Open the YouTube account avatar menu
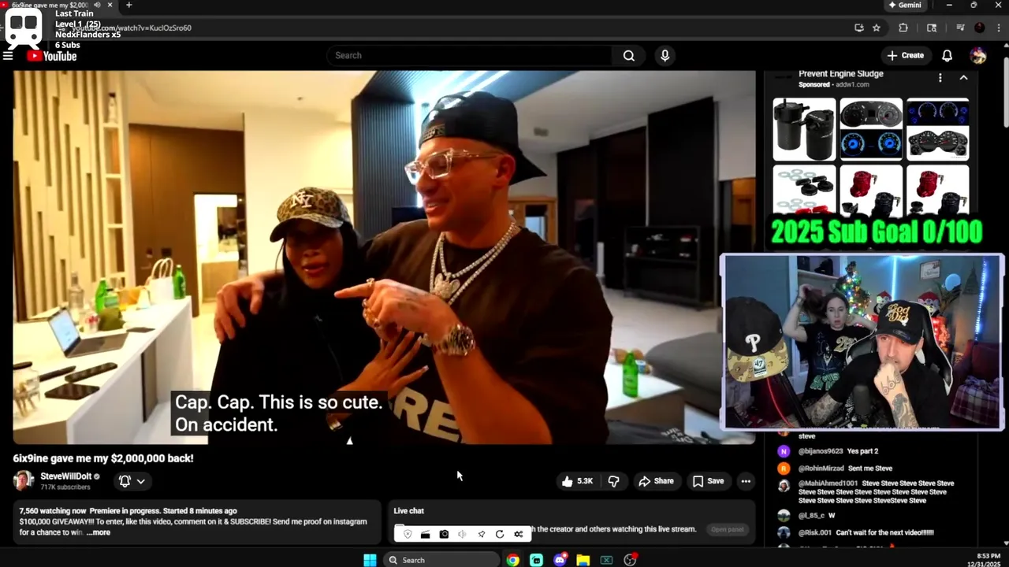The height and width of the screenshot is (567, 1009). (978, 56)
